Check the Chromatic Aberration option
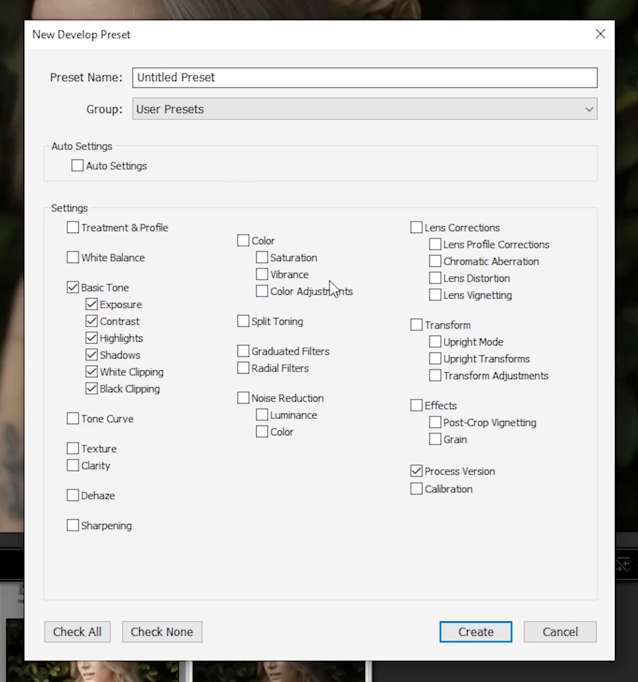 (x=434, y=261)
